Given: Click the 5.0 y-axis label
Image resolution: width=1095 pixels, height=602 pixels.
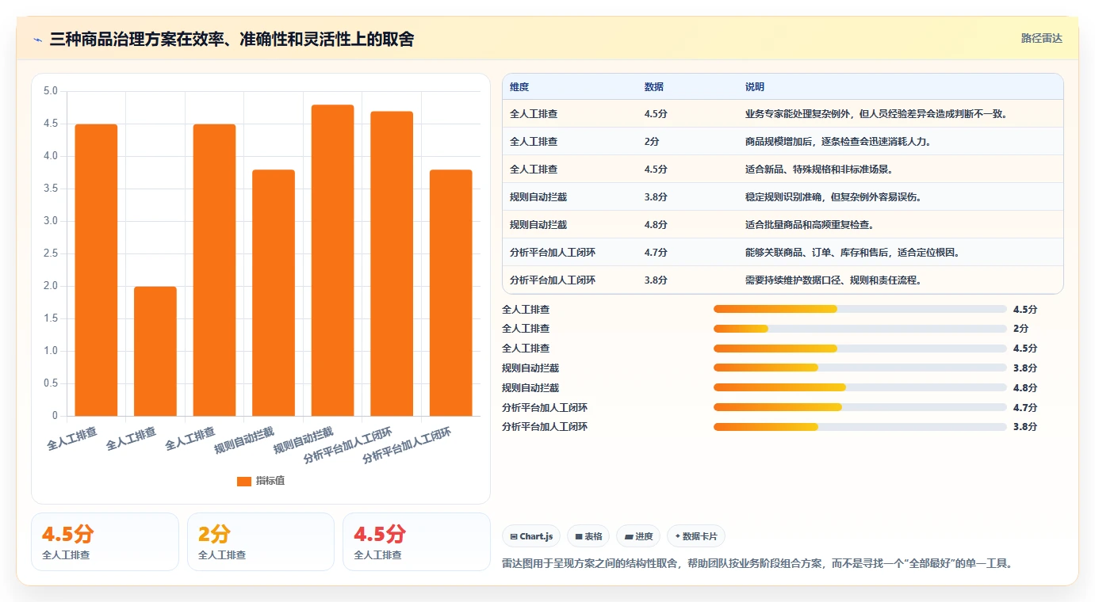Looking at the screenshot, I should 50,91.
